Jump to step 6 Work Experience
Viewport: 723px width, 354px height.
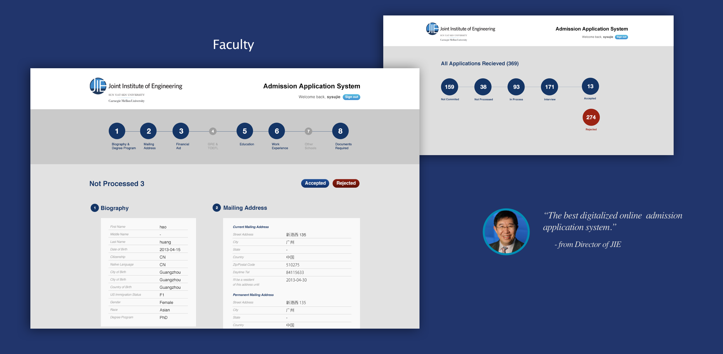pyautogui.click(x=277, y=131)
